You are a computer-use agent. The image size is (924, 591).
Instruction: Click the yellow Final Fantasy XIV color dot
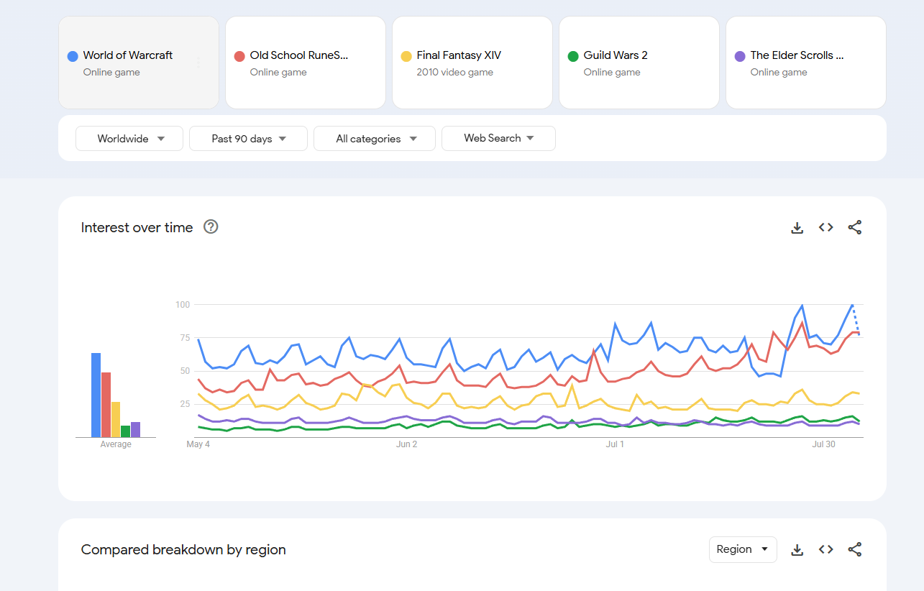click(x=406, y=56)
